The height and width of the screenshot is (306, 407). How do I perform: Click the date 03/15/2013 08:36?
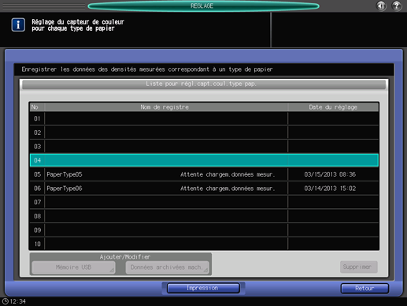pos(330,174)
